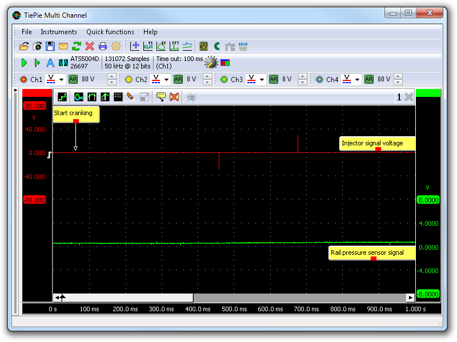Increase Ch2 range with up stepper

[x=207, y=76]
